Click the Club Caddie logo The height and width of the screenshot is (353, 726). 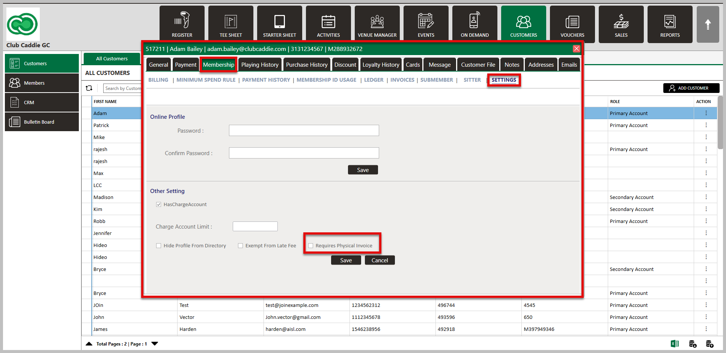click(23, 24)
